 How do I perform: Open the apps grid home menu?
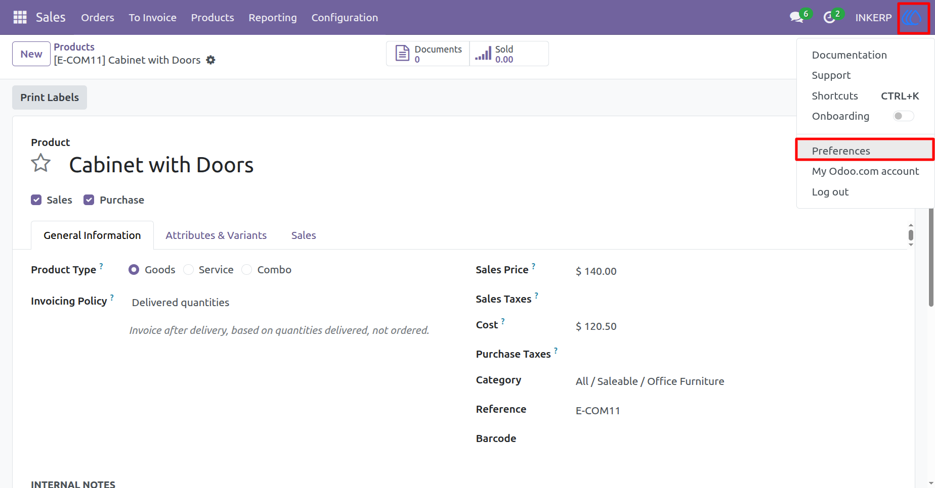click(x=20, y=17)
